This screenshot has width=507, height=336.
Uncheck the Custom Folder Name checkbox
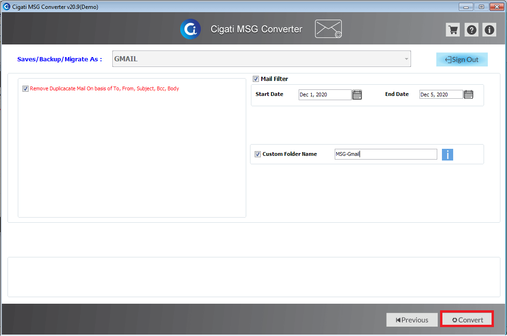(x=257, y=154)
